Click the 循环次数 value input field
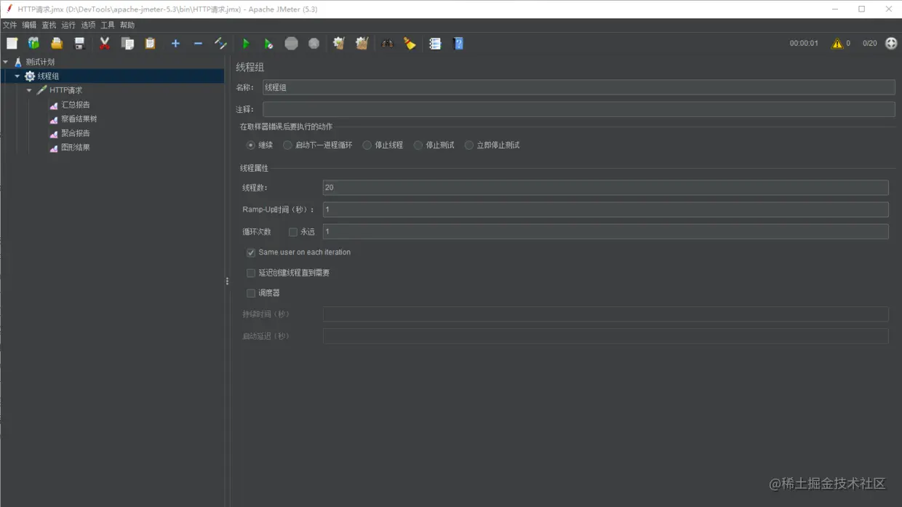The height and width of the screenshot is (507, 902). (x=605, y=231)
